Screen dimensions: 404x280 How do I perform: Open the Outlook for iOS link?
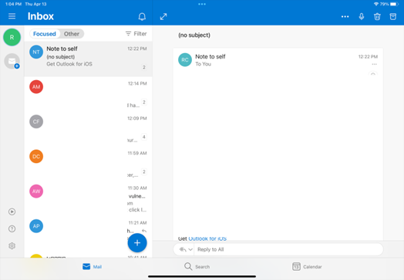[x=207, y=238]
